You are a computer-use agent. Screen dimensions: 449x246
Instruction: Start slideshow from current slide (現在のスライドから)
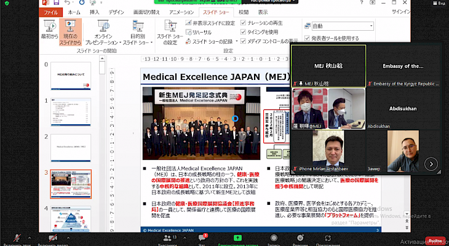(x=71, y=31)
